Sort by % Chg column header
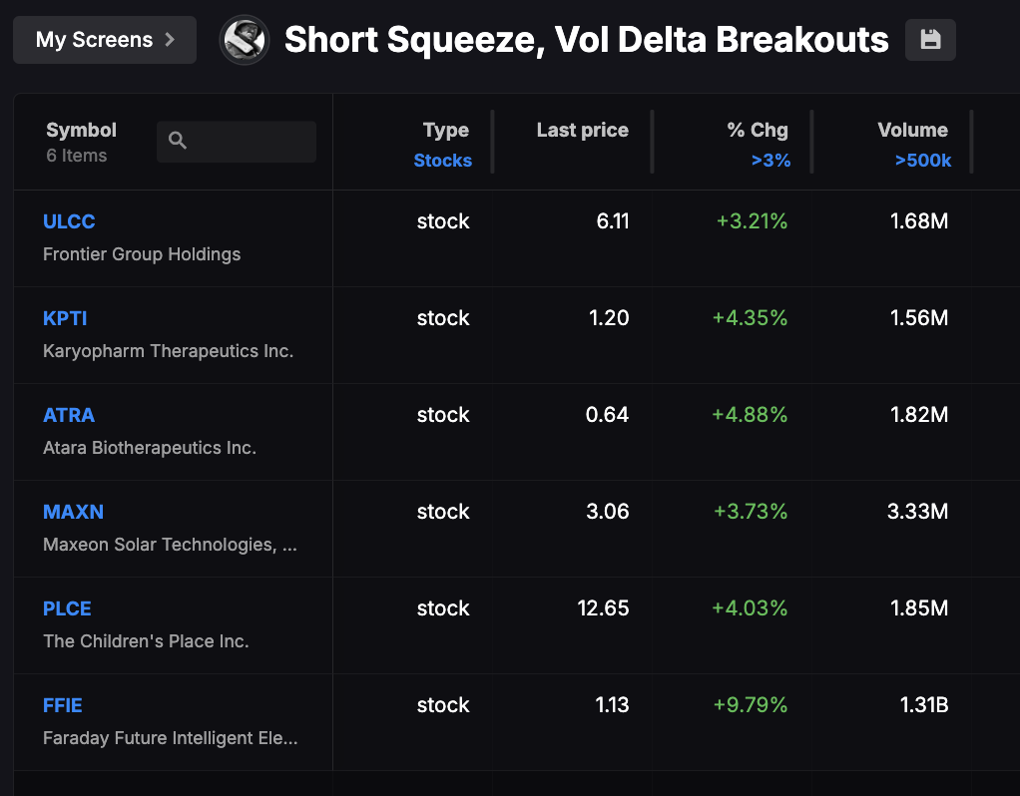1020x796 pixels. click(x=758, y=130)
